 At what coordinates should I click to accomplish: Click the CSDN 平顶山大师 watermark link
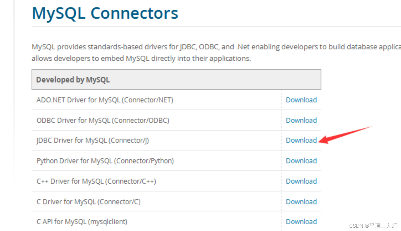coord(372,225)
